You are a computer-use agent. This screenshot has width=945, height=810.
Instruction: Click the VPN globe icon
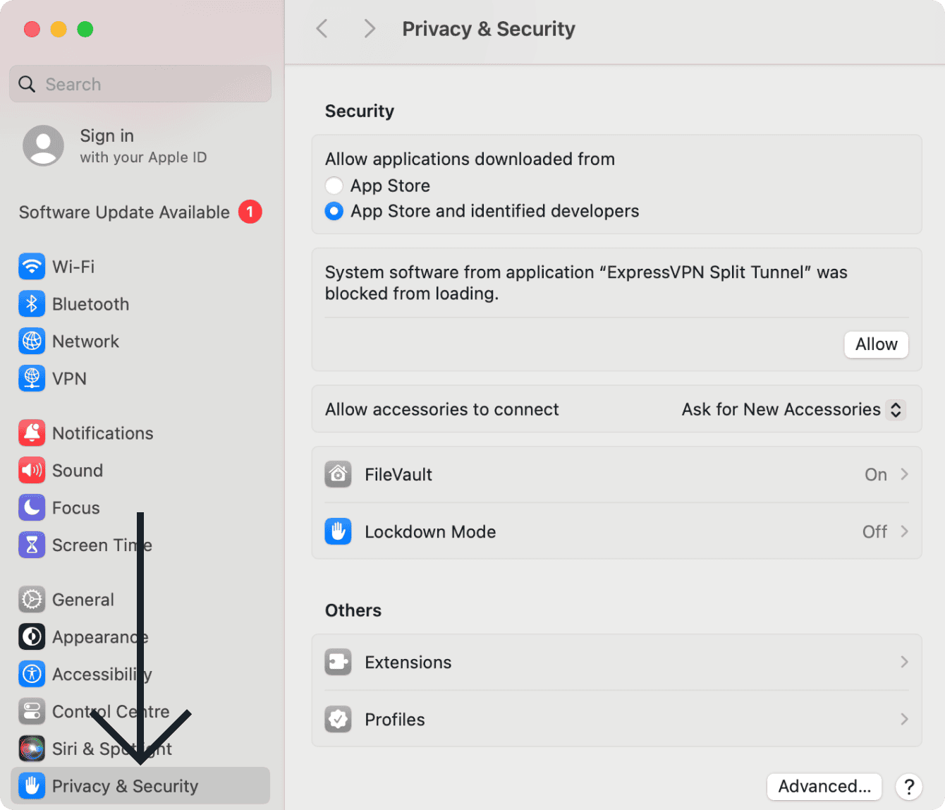[32, 379]
